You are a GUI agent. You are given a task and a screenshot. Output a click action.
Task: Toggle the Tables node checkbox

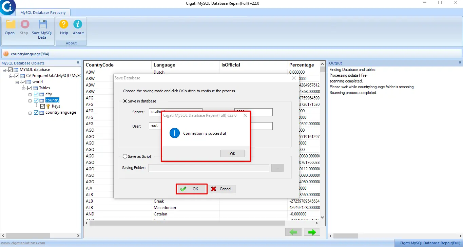tap(30, 88)
